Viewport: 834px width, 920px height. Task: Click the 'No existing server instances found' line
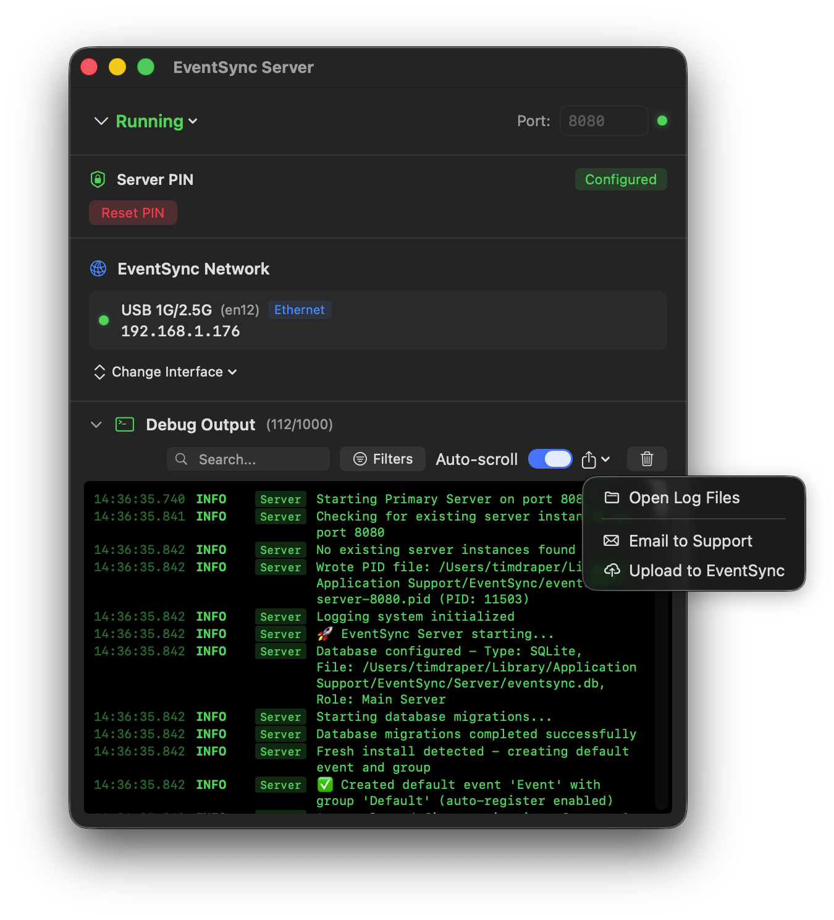click(x=446, y=550)
